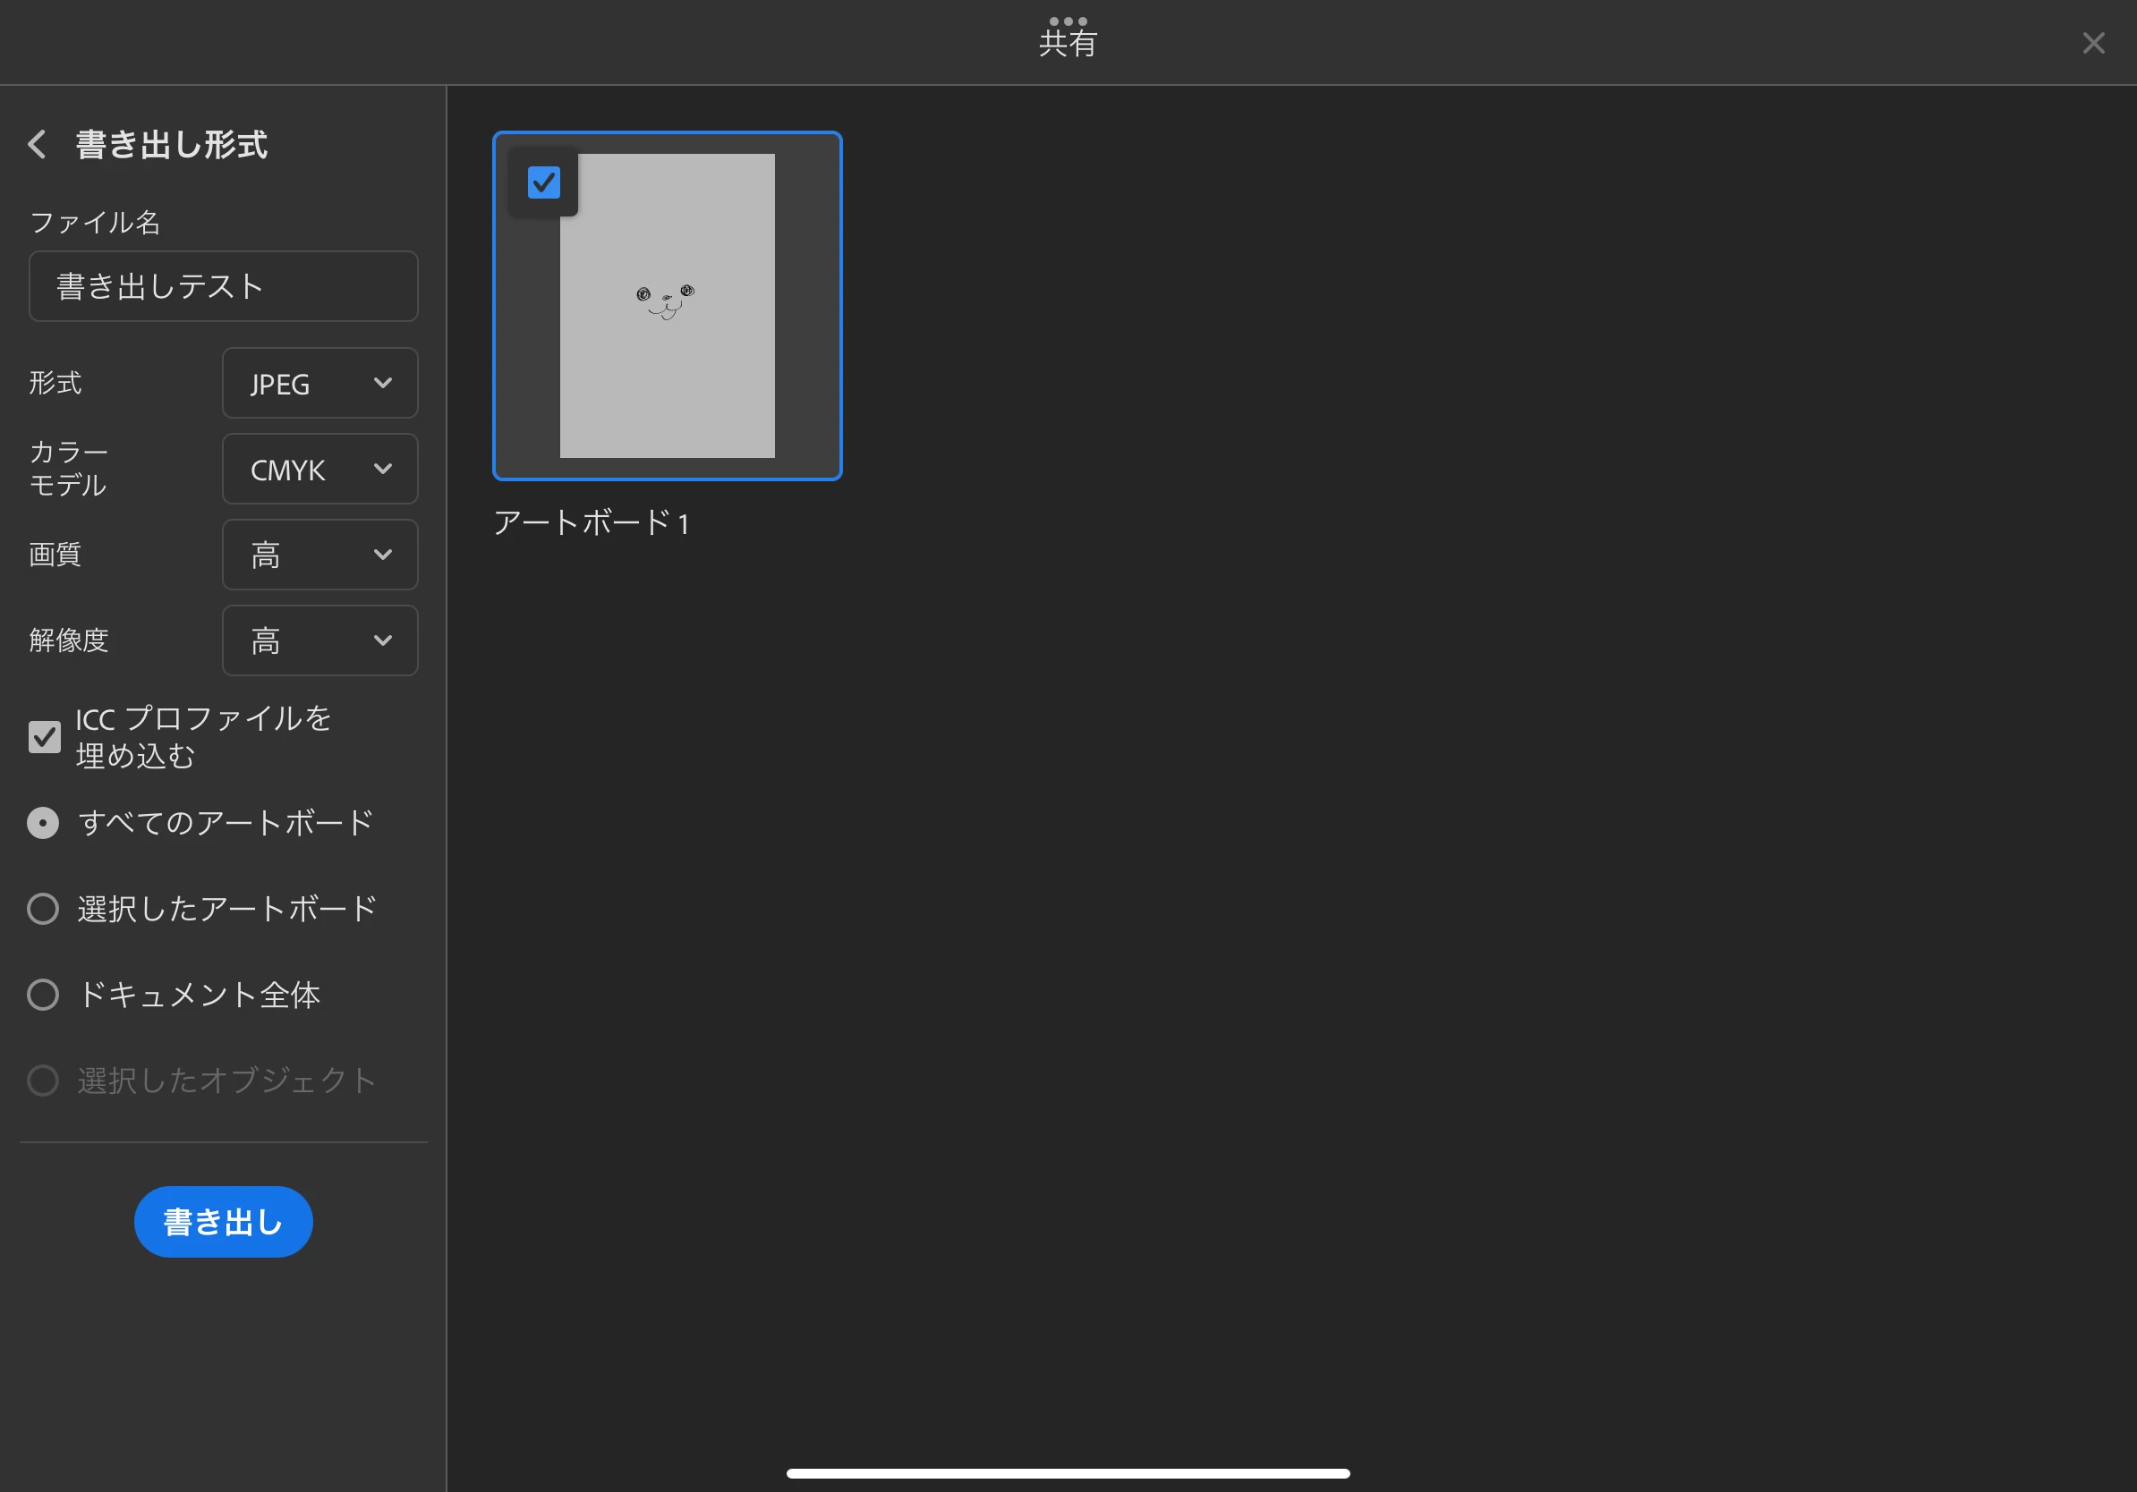The height and width of the screenshot is (1492, 2137).
Task: Edit the ファイル名 field 書き出しテスト
Action: coord(224,286)
